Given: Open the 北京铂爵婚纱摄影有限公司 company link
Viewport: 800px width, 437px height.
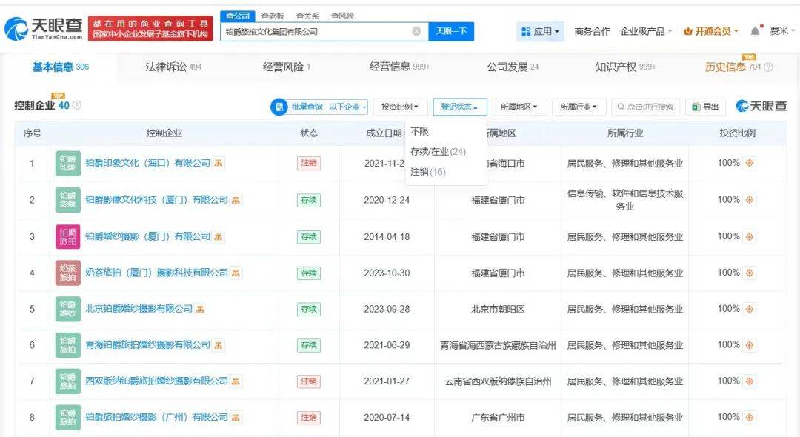Looking at the screenshot, I should click(139, 308).
